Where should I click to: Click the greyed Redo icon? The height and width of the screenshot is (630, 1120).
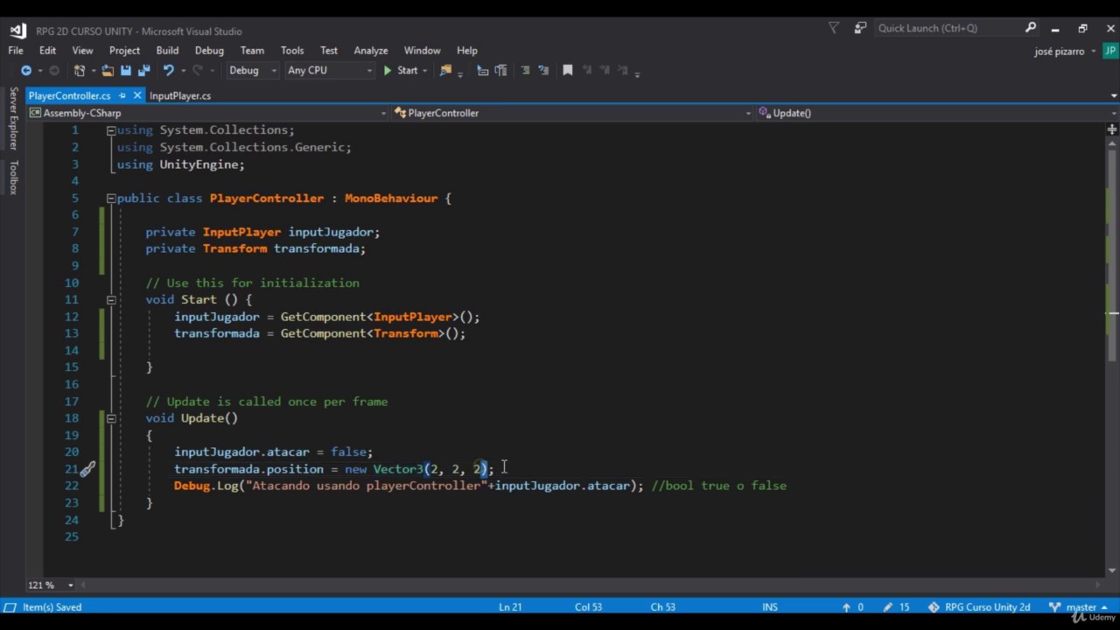[x=198, y=71]
